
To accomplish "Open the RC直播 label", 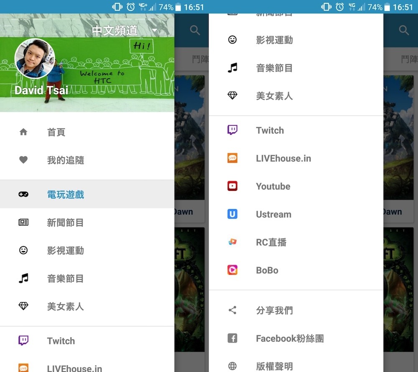I will tap(271, 242).
